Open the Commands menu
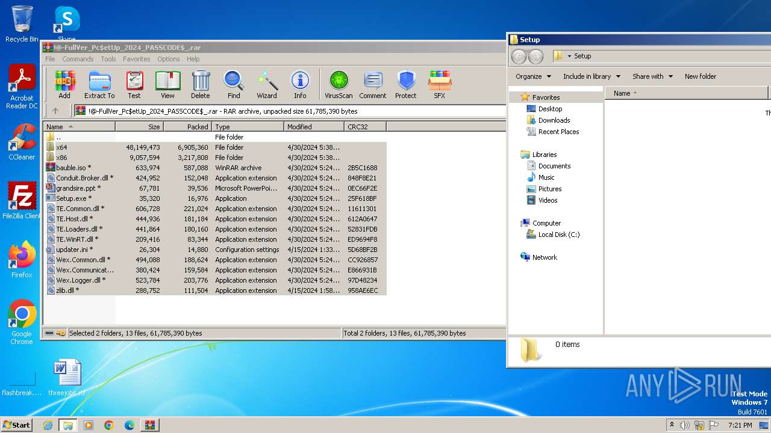Viewport: 771px width, 433px height. point(78,59)
